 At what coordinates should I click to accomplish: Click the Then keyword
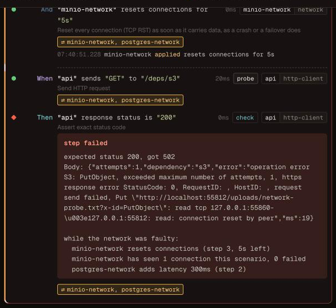tap(45, 118)
